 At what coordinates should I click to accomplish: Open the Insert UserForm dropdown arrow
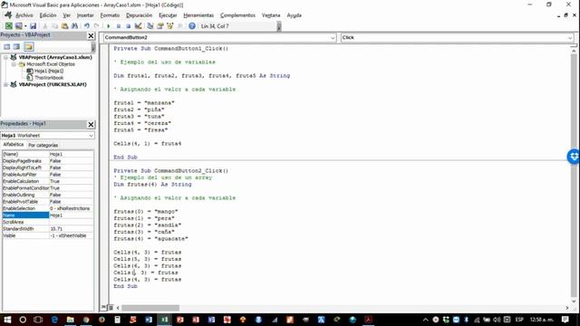click(x=25, y=26)
